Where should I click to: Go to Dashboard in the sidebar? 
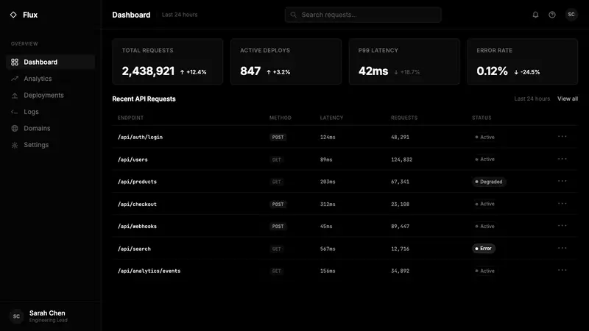(50, 63)
